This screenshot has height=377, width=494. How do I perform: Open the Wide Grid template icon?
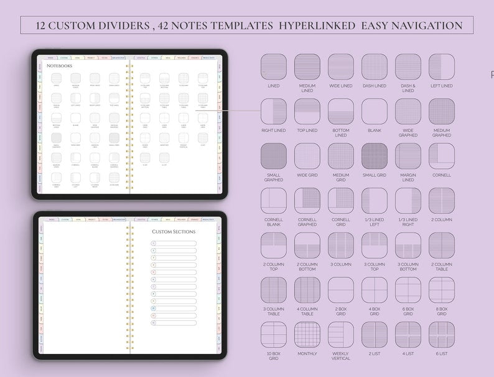307,156
